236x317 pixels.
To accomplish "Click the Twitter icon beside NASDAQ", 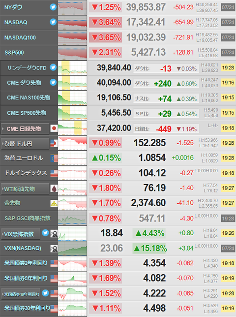I will (x=53, y=22).
